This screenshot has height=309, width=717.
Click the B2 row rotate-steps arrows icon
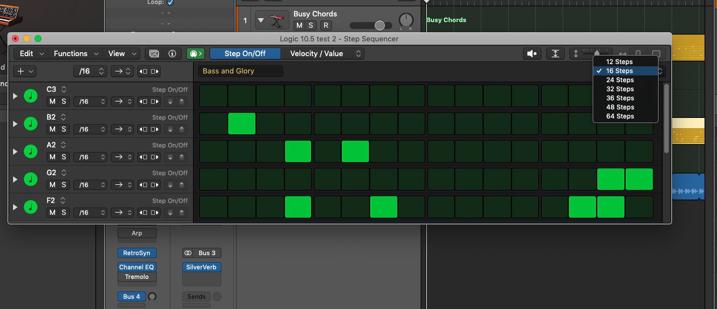(149, 129)
